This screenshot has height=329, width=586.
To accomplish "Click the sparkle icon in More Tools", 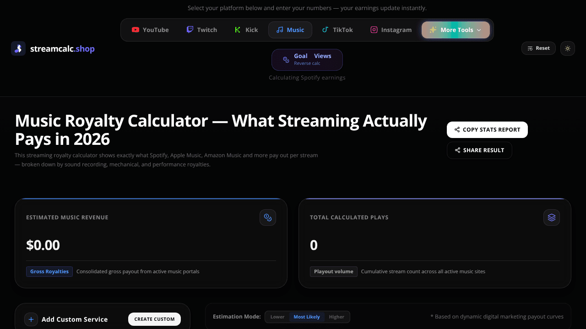I will [x=433, y=30].
